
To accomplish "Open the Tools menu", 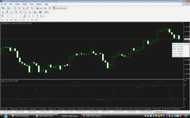I will 31,4.
